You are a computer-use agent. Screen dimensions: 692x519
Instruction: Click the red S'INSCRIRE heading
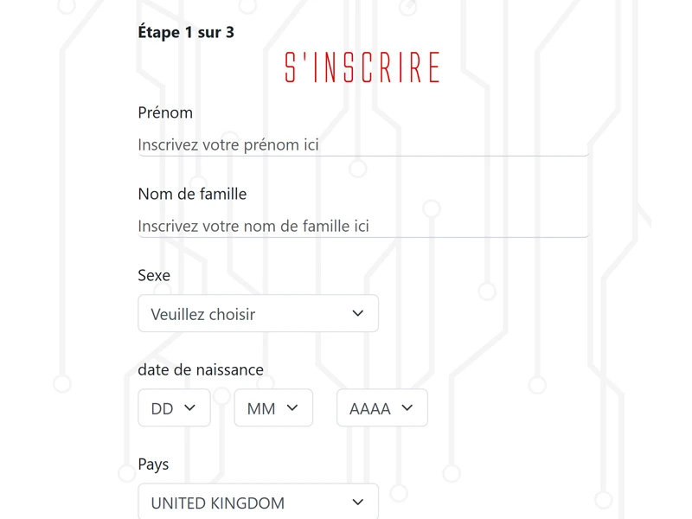[x=362, y=67]
